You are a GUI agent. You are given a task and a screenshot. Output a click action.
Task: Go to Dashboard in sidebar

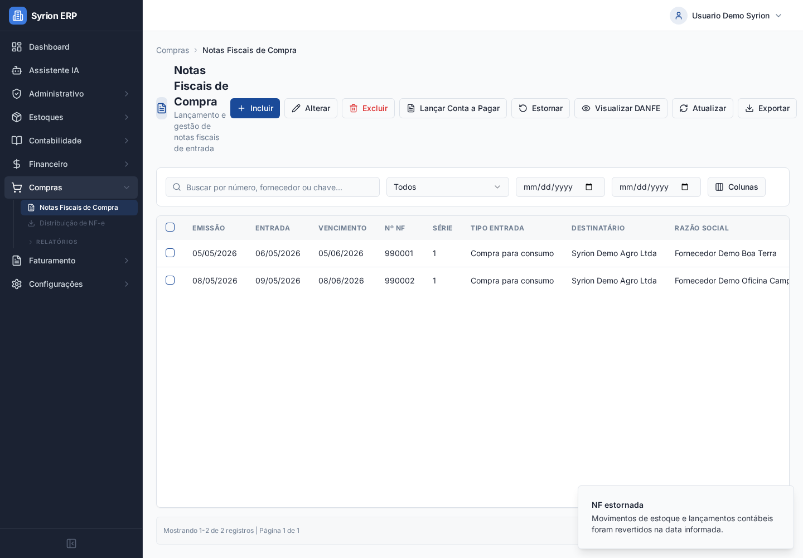[x=71, y=47]
